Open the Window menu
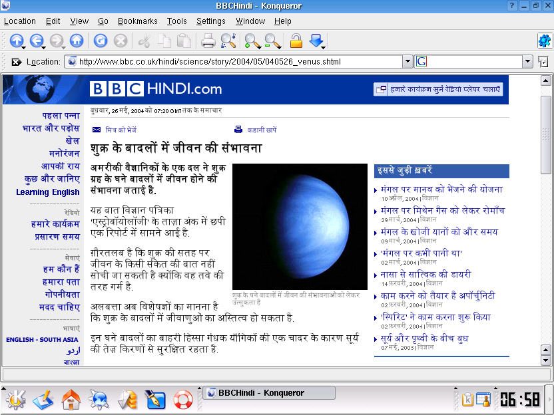Screen dimensions: 554x415 pos(250,21)
